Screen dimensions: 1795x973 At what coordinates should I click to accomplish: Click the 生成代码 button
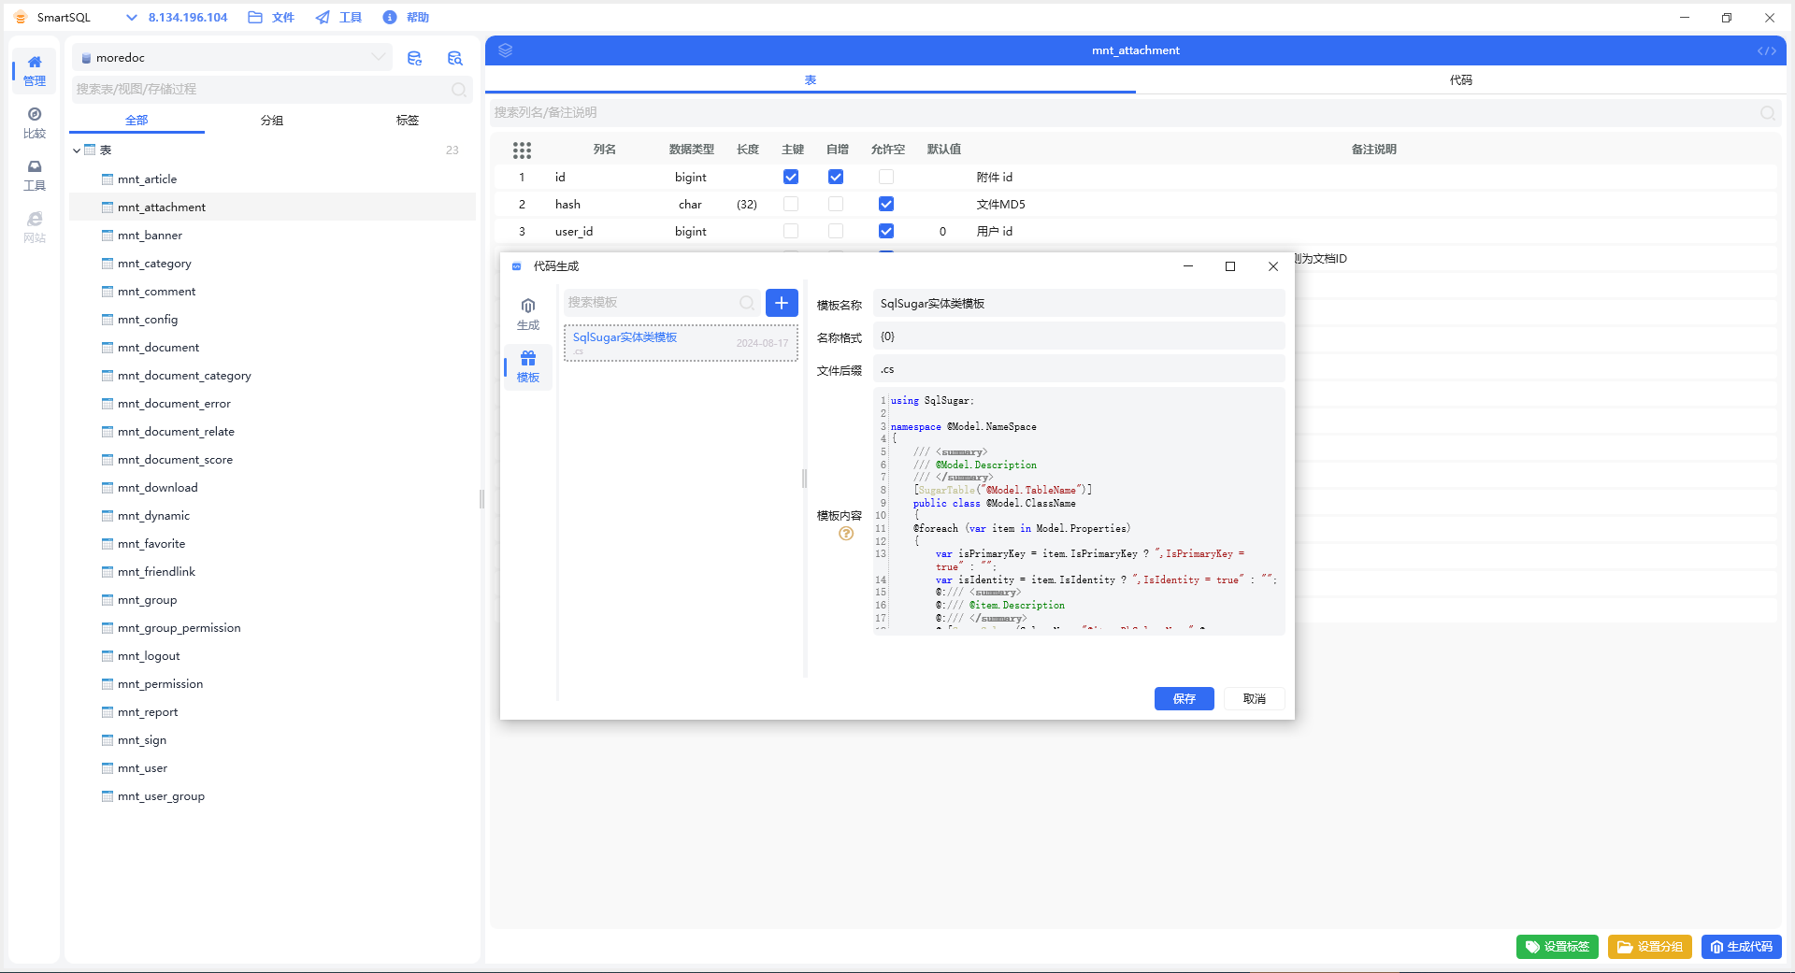[1742, 947]
